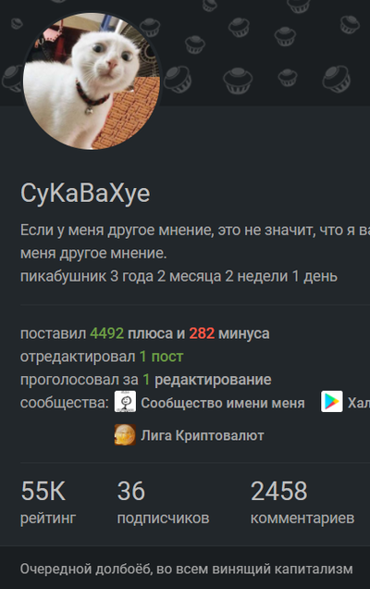Click the profile bio about другое мнение
Viewport: 370px width, 589px height.
(195, 242)
